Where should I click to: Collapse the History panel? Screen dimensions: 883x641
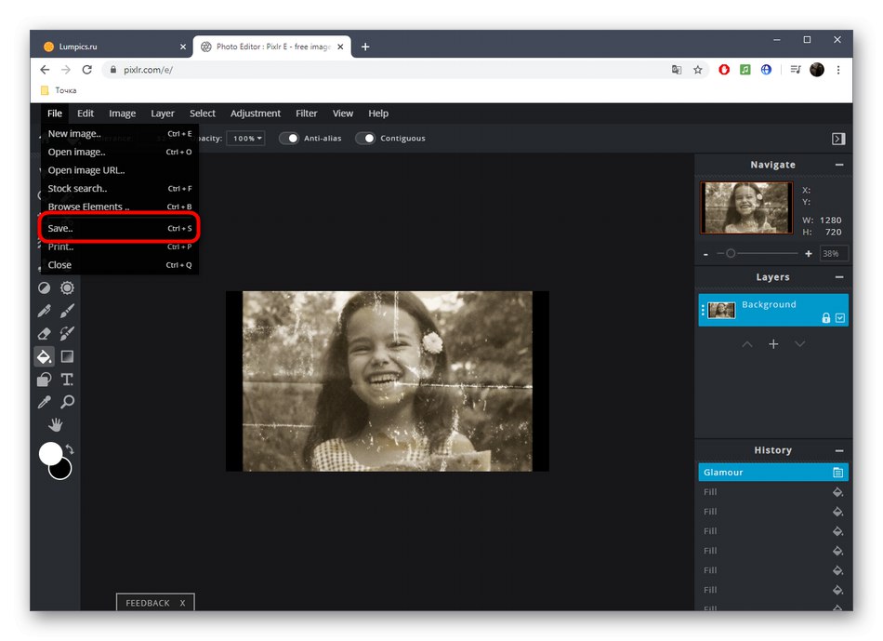[838, 450]
